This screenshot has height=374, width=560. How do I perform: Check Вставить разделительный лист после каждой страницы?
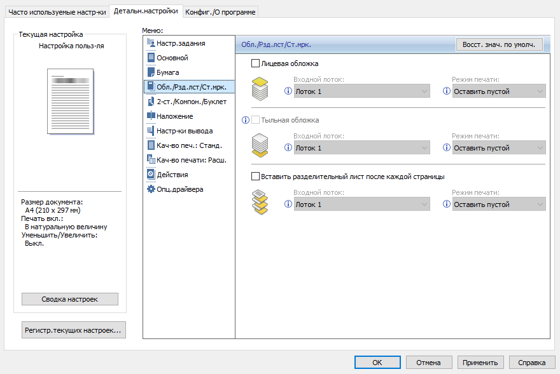coord(256,176)
